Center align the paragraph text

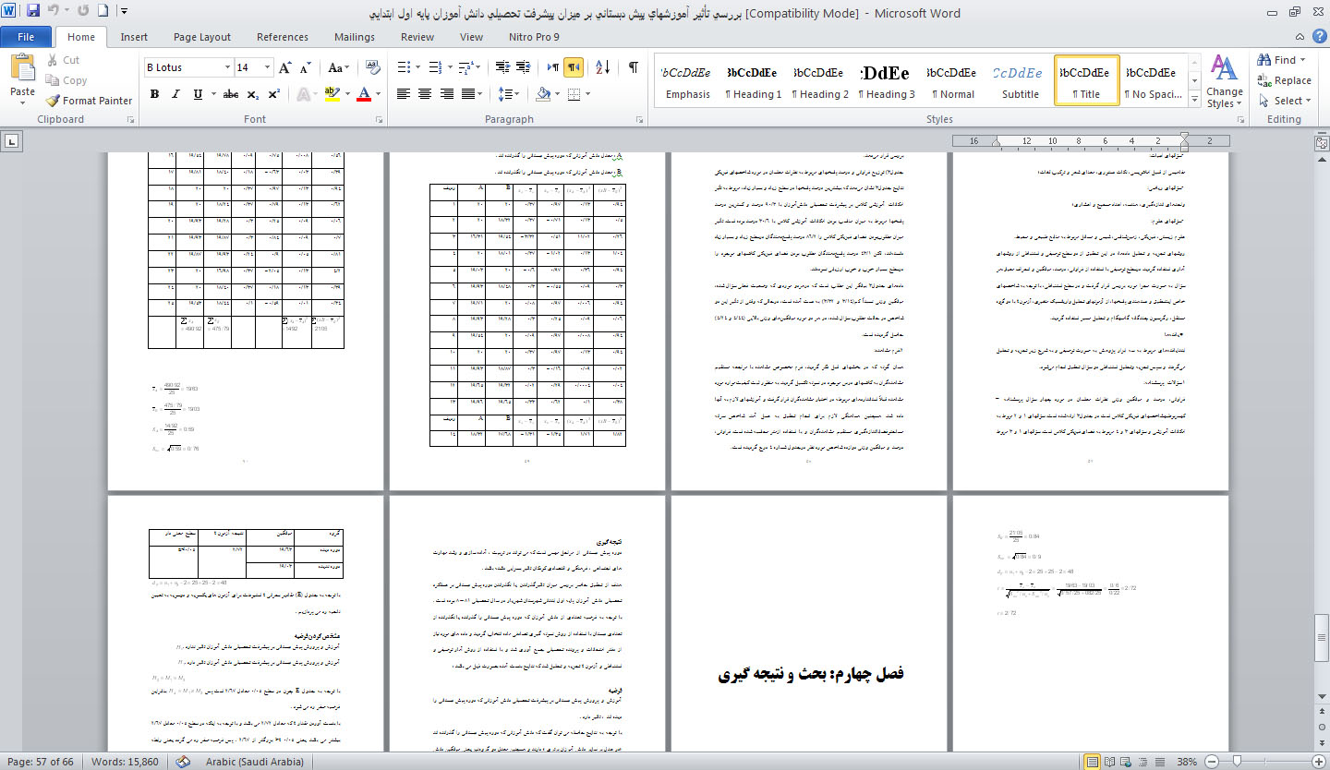[x=425, y=94]
